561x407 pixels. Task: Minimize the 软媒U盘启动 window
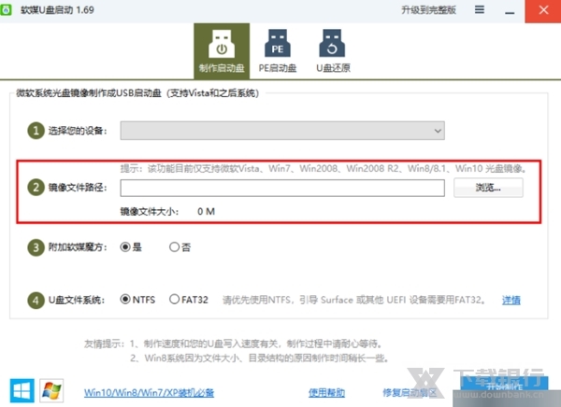[x=510, y=11]
